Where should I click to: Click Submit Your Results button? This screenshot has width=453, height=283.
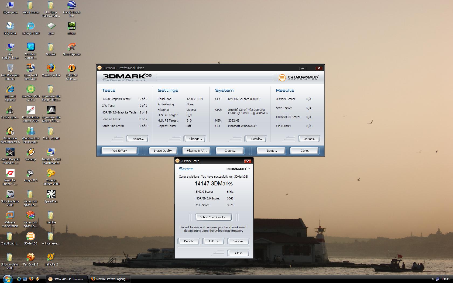click(x=214, y=217)
